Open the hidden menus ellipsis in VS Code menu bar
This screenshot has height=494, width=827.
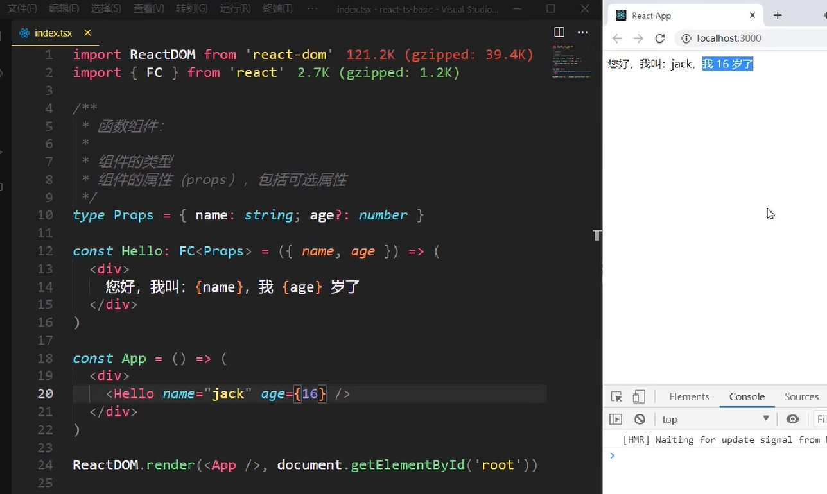click(x=313, y=9)
